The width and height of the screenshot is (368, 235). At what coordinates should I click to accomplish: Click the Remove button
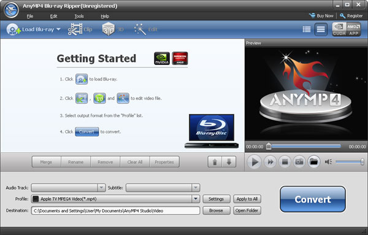click(x=105, y=162)
